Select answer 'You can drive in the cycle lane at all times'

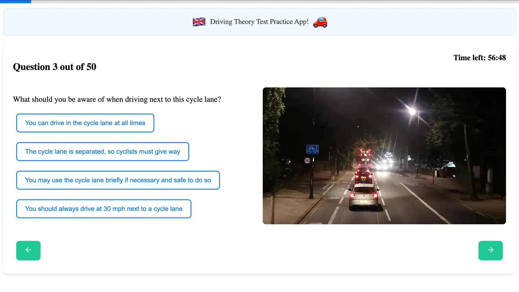tap(85, 123)
